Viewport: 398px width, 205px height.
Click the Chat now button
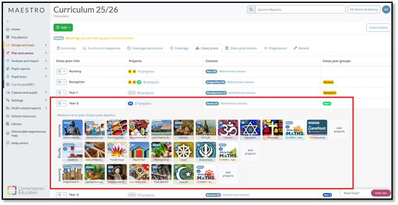click(381, 193)
